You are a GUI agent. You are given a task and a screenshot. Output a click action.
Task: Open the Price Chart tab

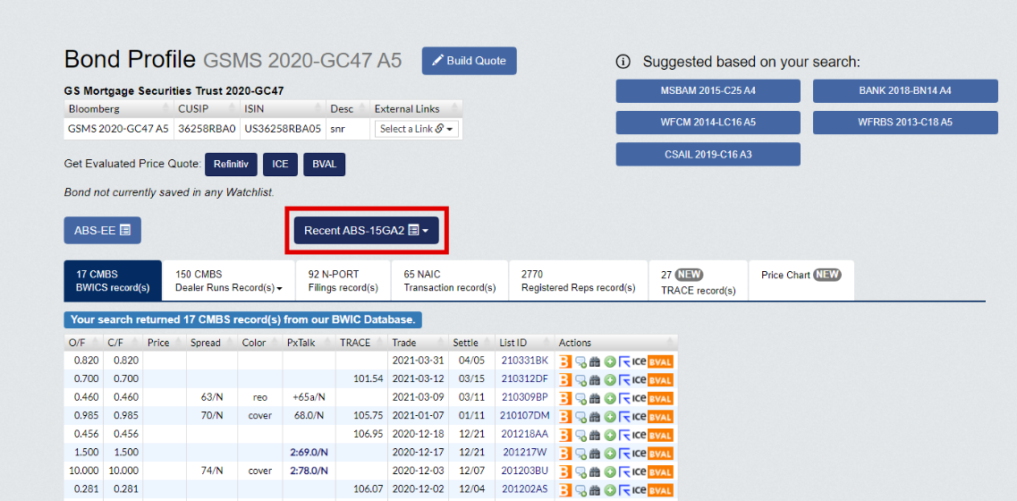point(801,276)
